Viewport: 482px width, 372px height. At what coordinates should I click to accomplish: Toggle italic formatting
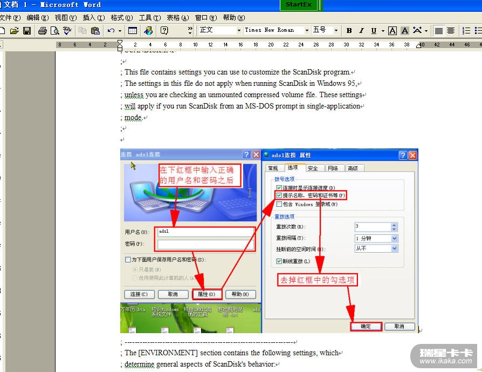point(361,30)
